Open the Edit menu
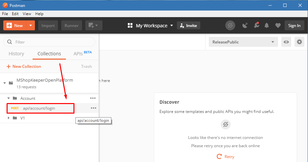The height and width of the screenshot is (162, 308). pos(15,14)
